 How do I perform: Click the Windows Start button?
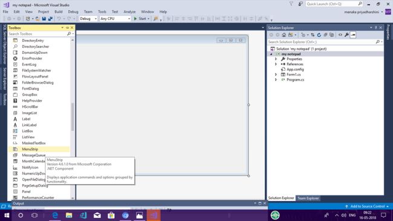[7, 215]
